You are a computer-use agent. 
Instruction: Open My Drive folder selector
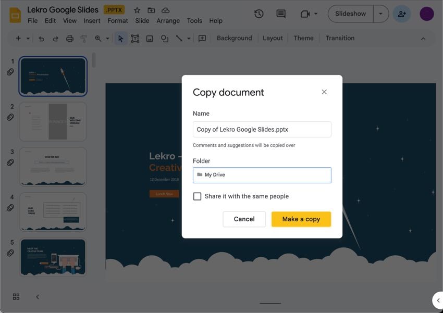tap(262, 175)
